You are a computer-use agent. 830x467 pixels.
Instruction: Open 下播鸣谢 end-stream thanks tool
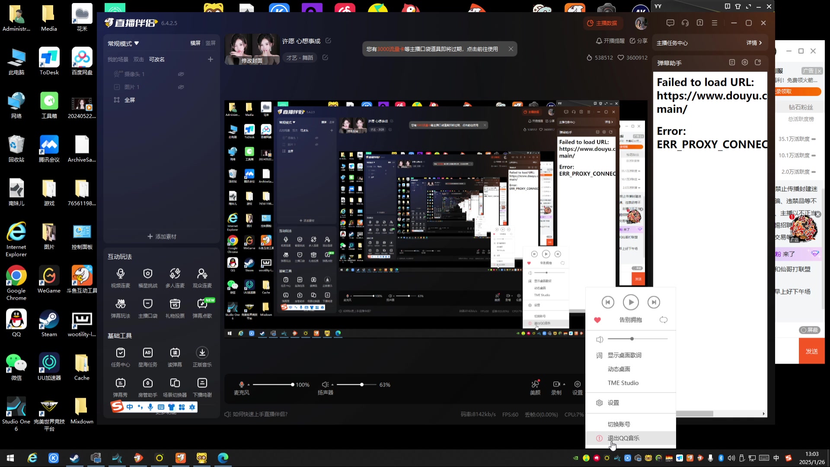[x=202, y=387]
